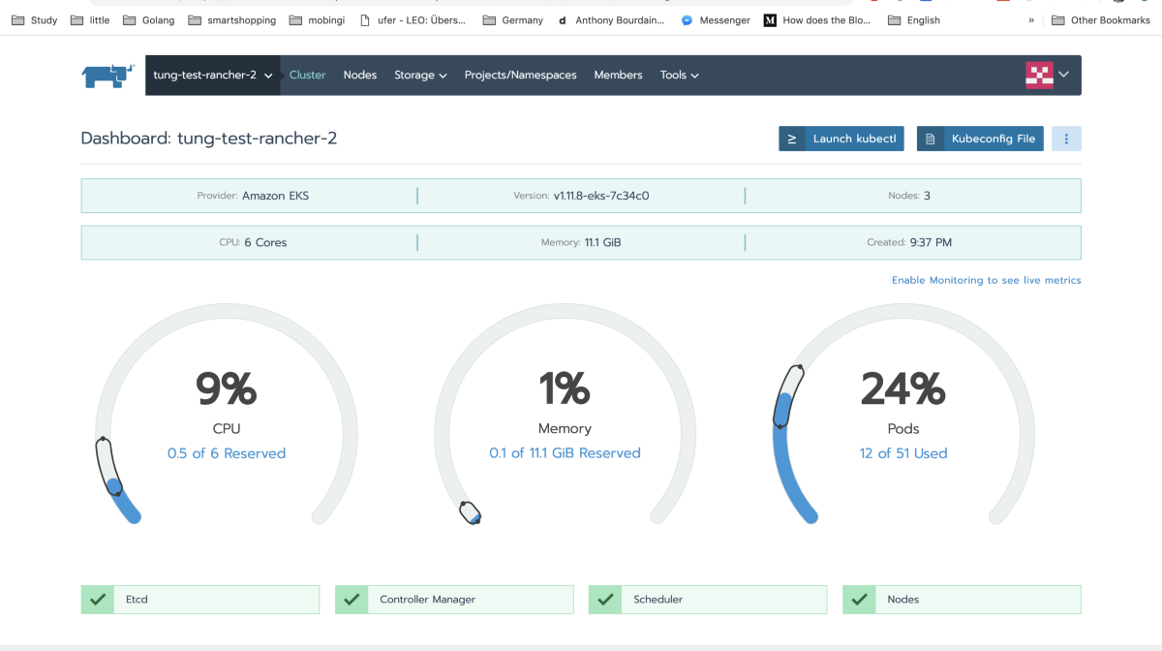Click the Memory 11.1 GiB value
Screen dimensions: 1162x651
tap(602, 242)
